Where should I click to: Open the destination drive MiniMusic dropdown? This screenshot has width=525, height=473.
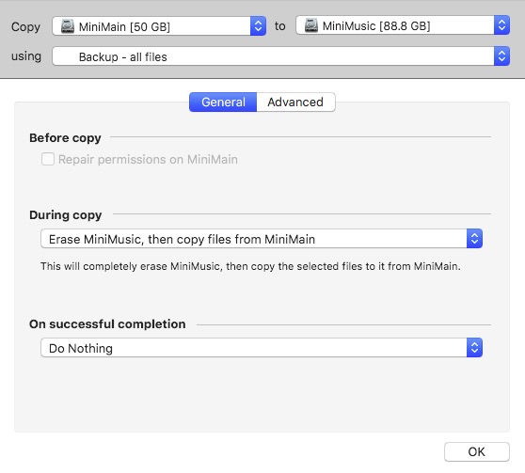click(x=403, y=25)
